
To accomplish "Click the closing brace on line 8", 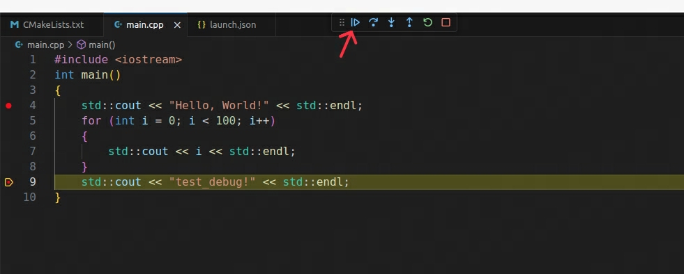I will coord(84,167).
